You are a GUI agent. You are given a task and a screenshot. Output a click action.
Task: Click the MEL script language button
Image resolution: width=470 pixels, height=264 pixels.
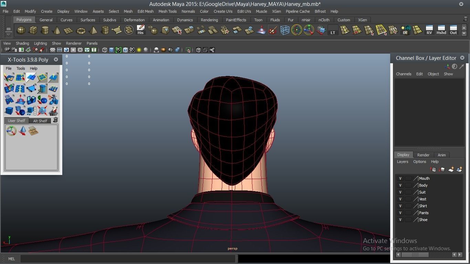[x=11, y=259]
